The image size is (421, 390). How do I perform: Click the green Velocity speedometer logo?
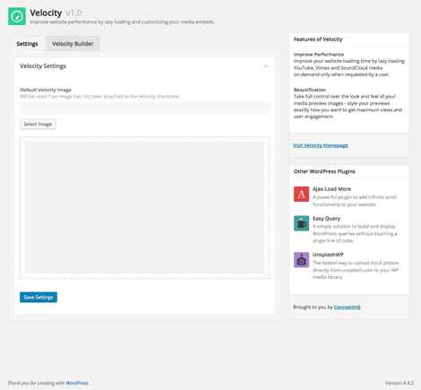[x=17, y=16]
